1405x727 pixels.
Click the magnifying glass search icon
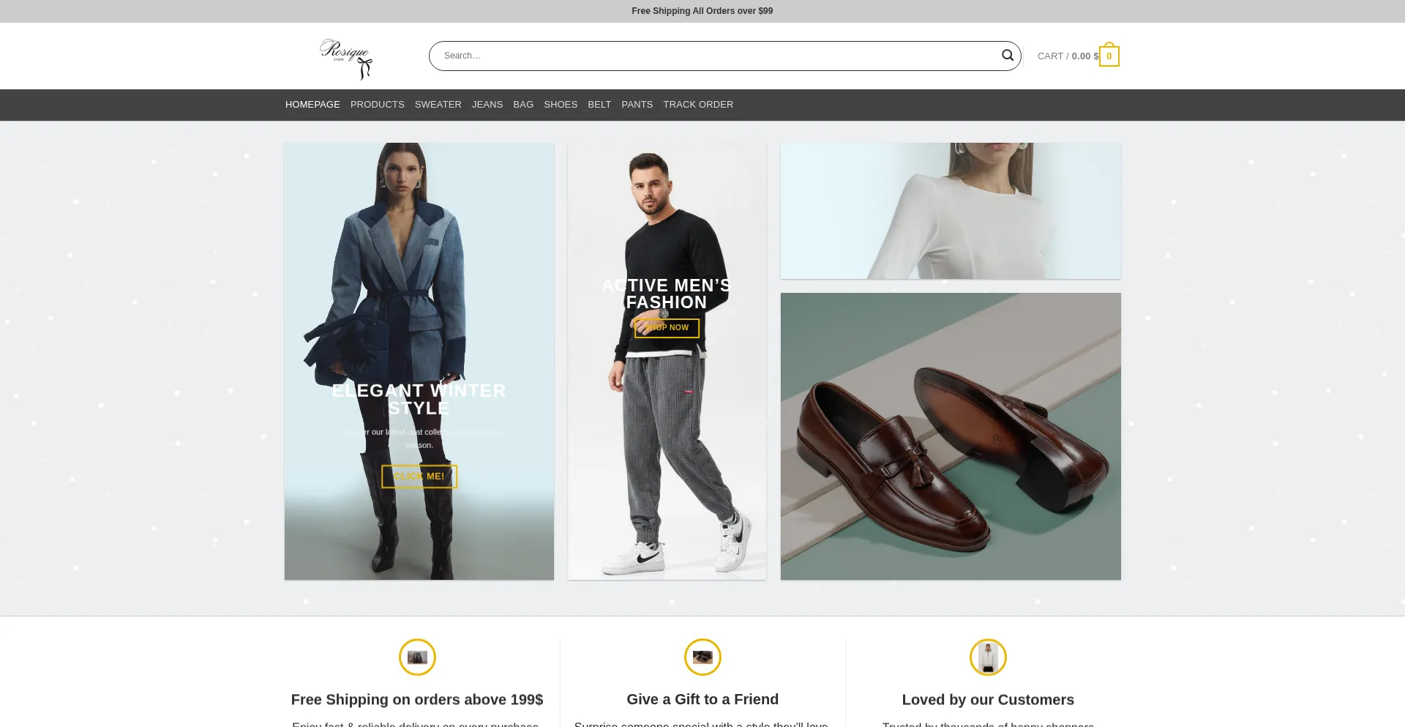1007,56
